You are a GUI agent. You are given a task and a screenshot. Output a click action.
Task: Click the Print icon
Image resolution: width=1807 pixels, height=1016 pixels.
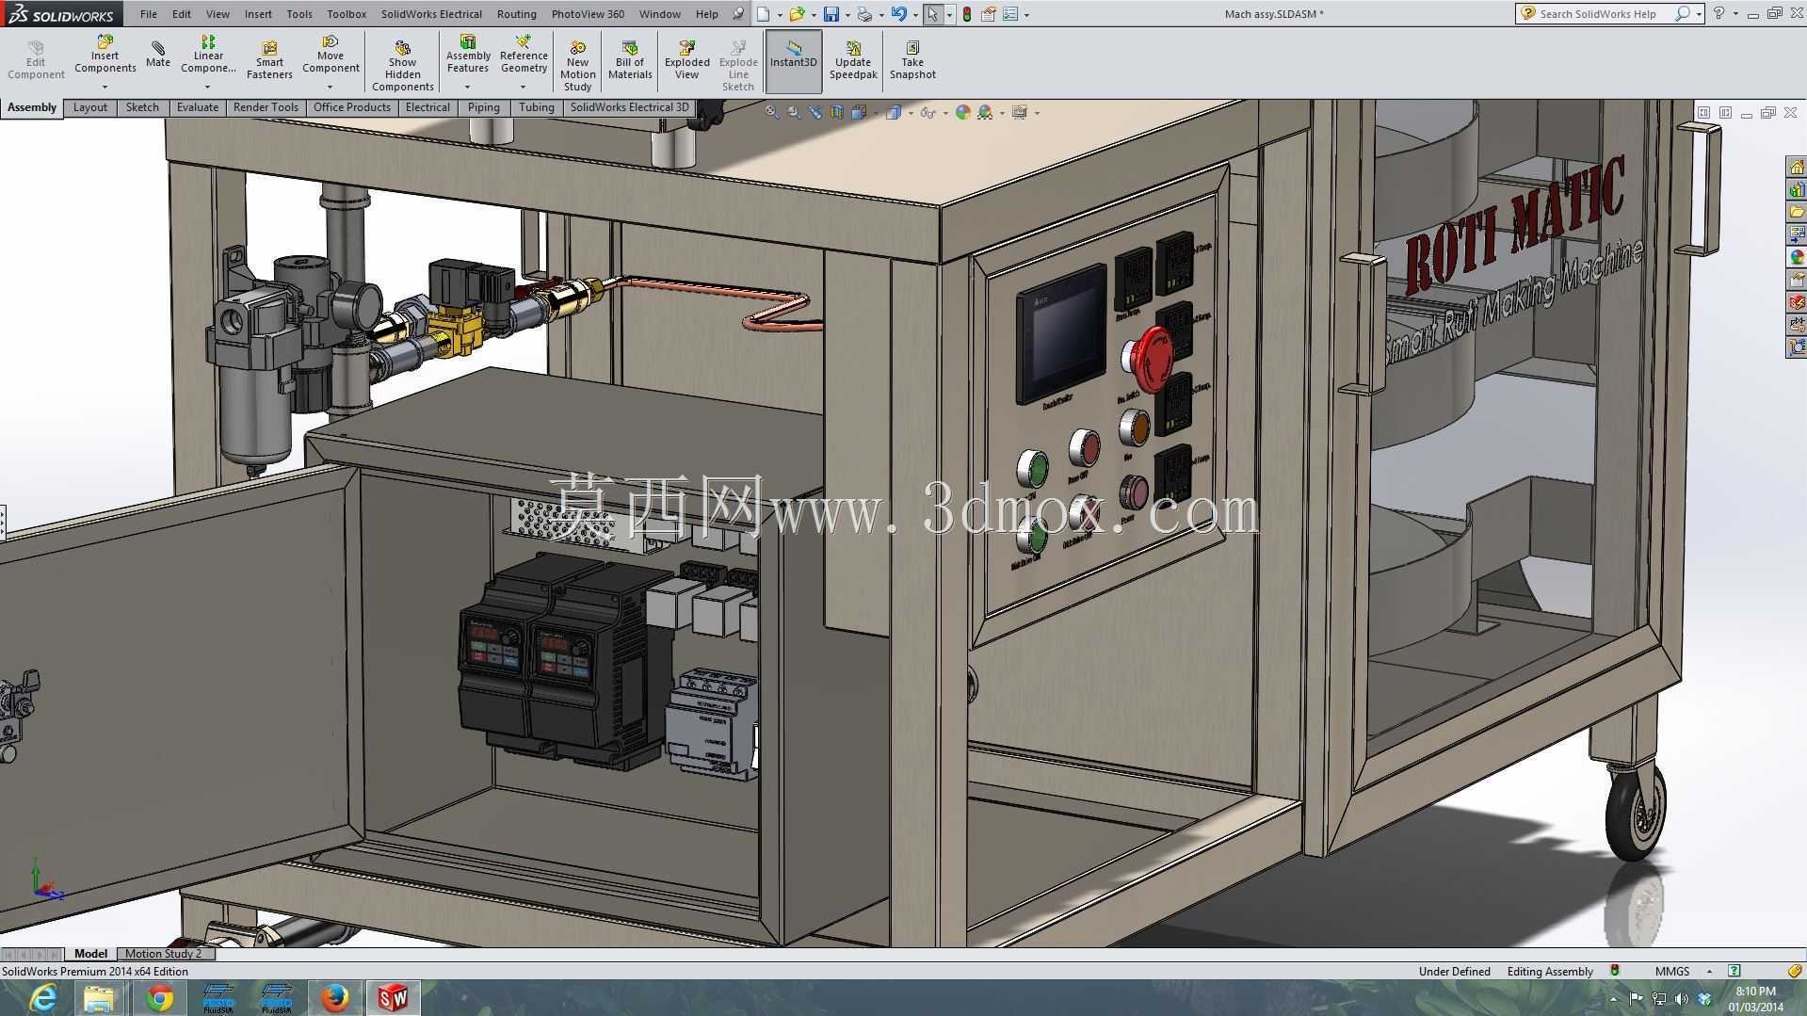coord(864,14)
